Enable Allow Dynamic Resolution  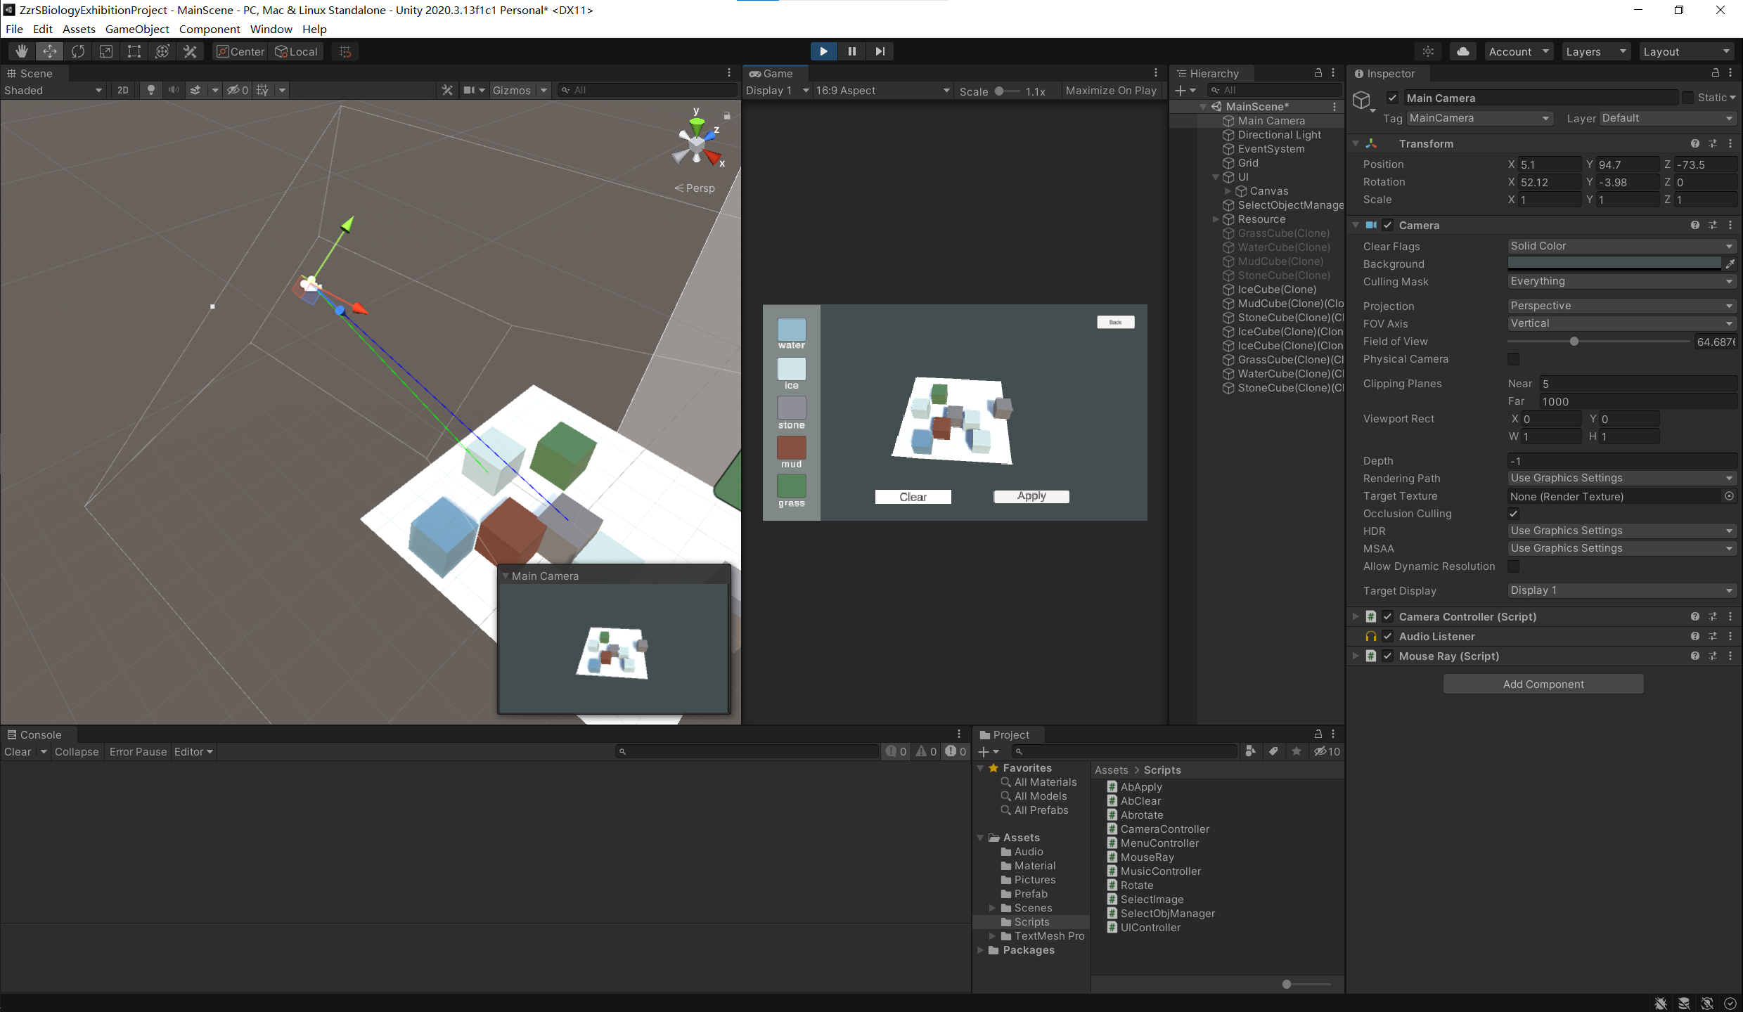(1514, 566)
